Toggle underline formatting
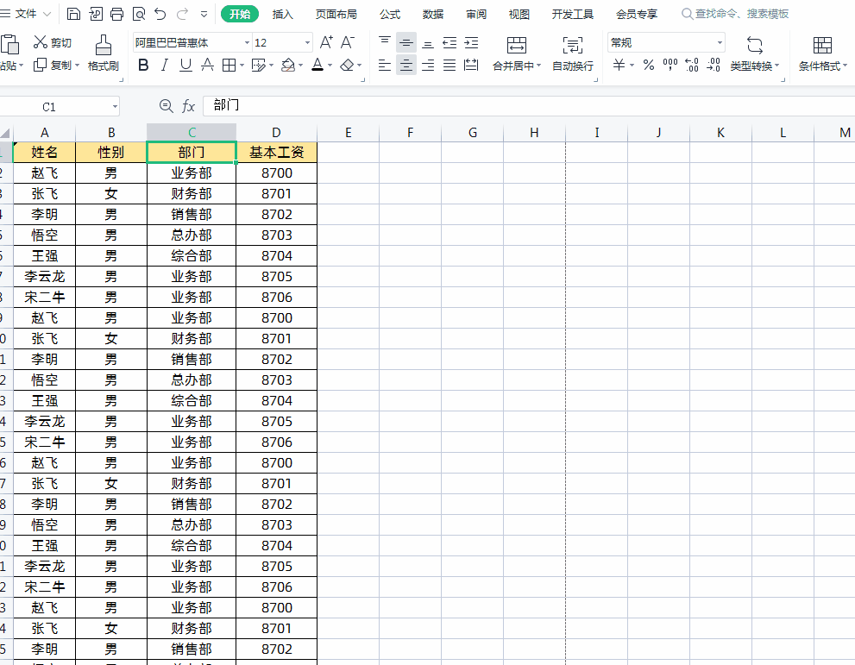This screenshot has width=855, height=665. (185, 66)
